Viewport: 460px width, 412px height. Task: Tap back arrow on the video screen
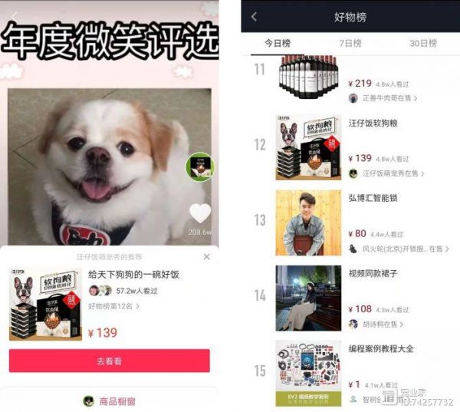click(15, 17)
